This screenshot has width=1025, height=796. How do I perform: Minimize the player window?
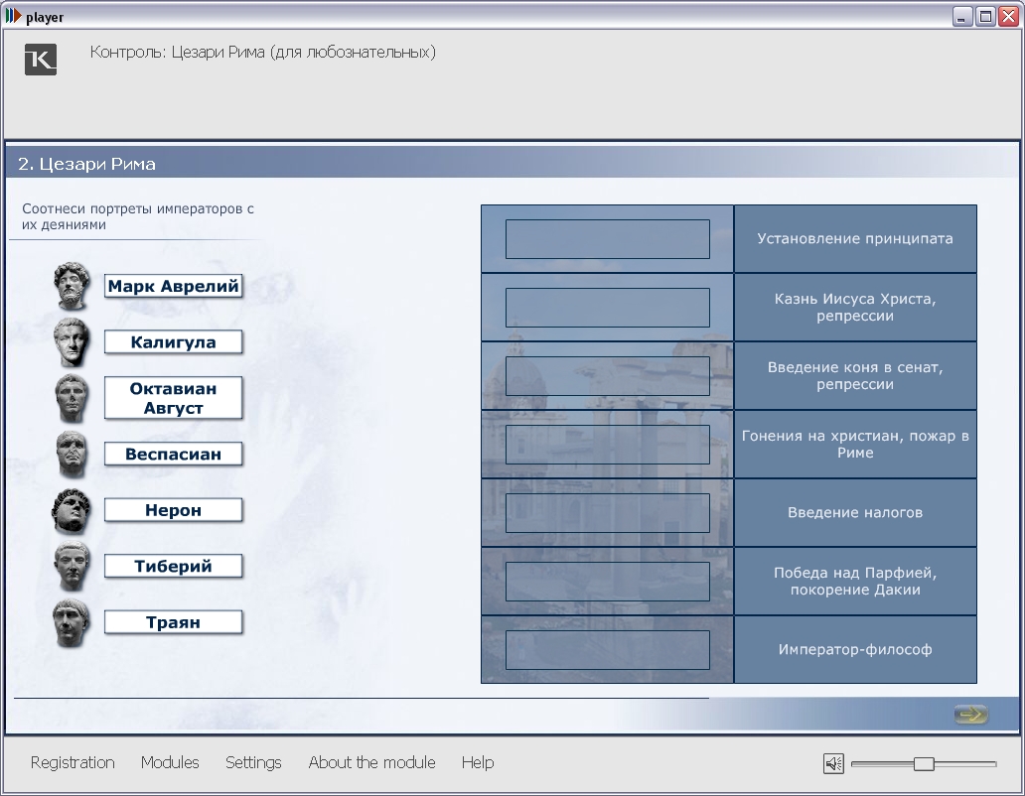(x=961, y=16)
